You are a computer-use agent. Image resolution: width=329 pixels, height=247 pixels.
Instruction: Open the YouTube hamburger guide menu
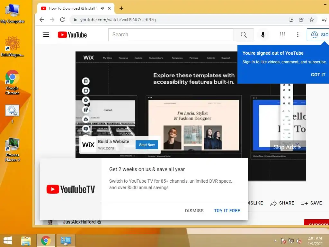(46, 35)
